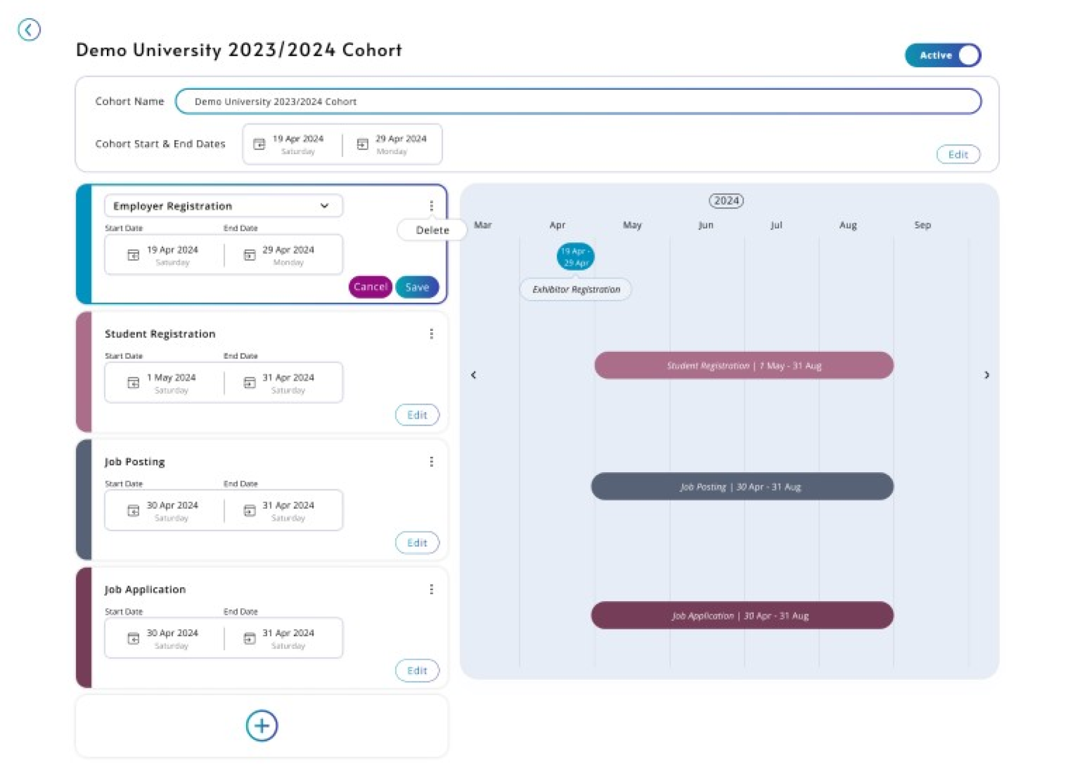Open three-dot menu for Job Application
The width and height of the screenshot is (1080, 782).
[x=431, y=590]
